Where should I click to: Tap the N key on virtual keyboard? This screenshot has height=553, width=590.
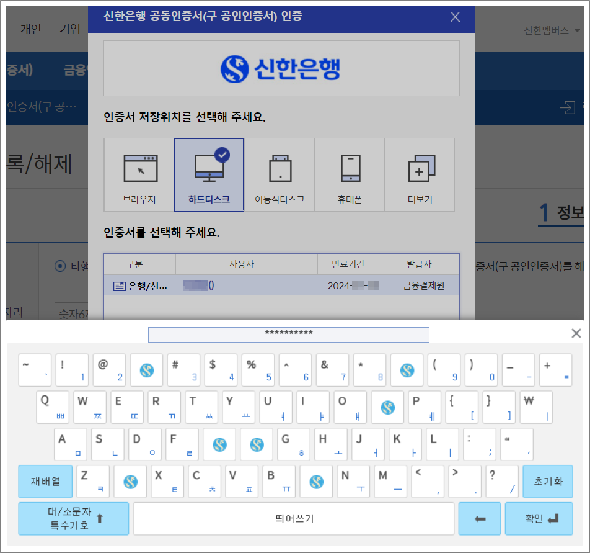pos(353,482)
